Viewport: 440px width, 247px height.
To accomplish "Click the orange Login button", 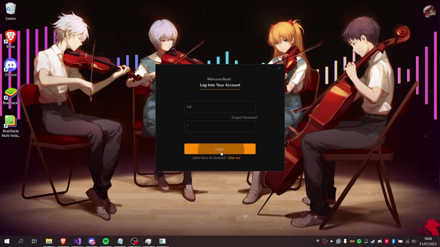I will (220, 149).
